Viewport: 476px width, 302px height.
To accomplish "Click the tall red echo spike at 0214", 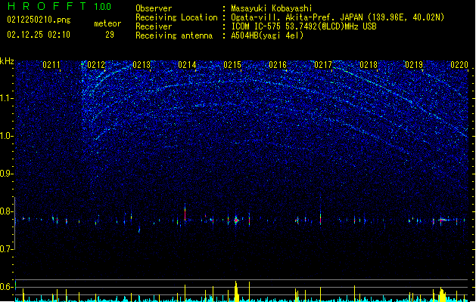I will click(x=185, y=213).
